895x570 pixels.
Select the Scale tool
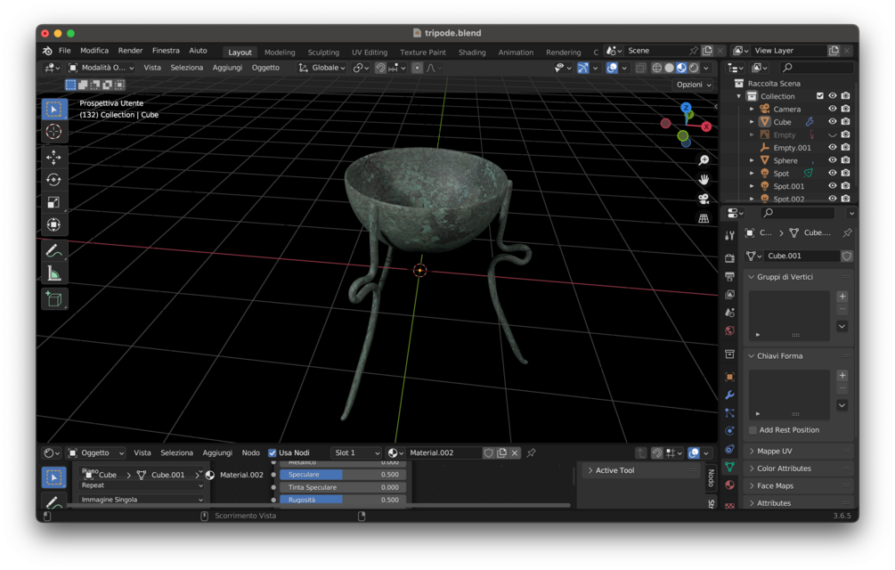53,201
